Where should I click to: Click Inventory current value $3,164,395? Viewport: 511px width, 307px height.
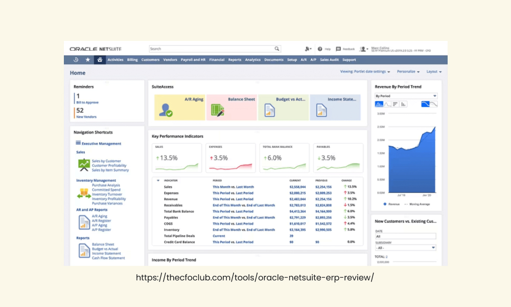pyautogui.click(x=297, y=230)
